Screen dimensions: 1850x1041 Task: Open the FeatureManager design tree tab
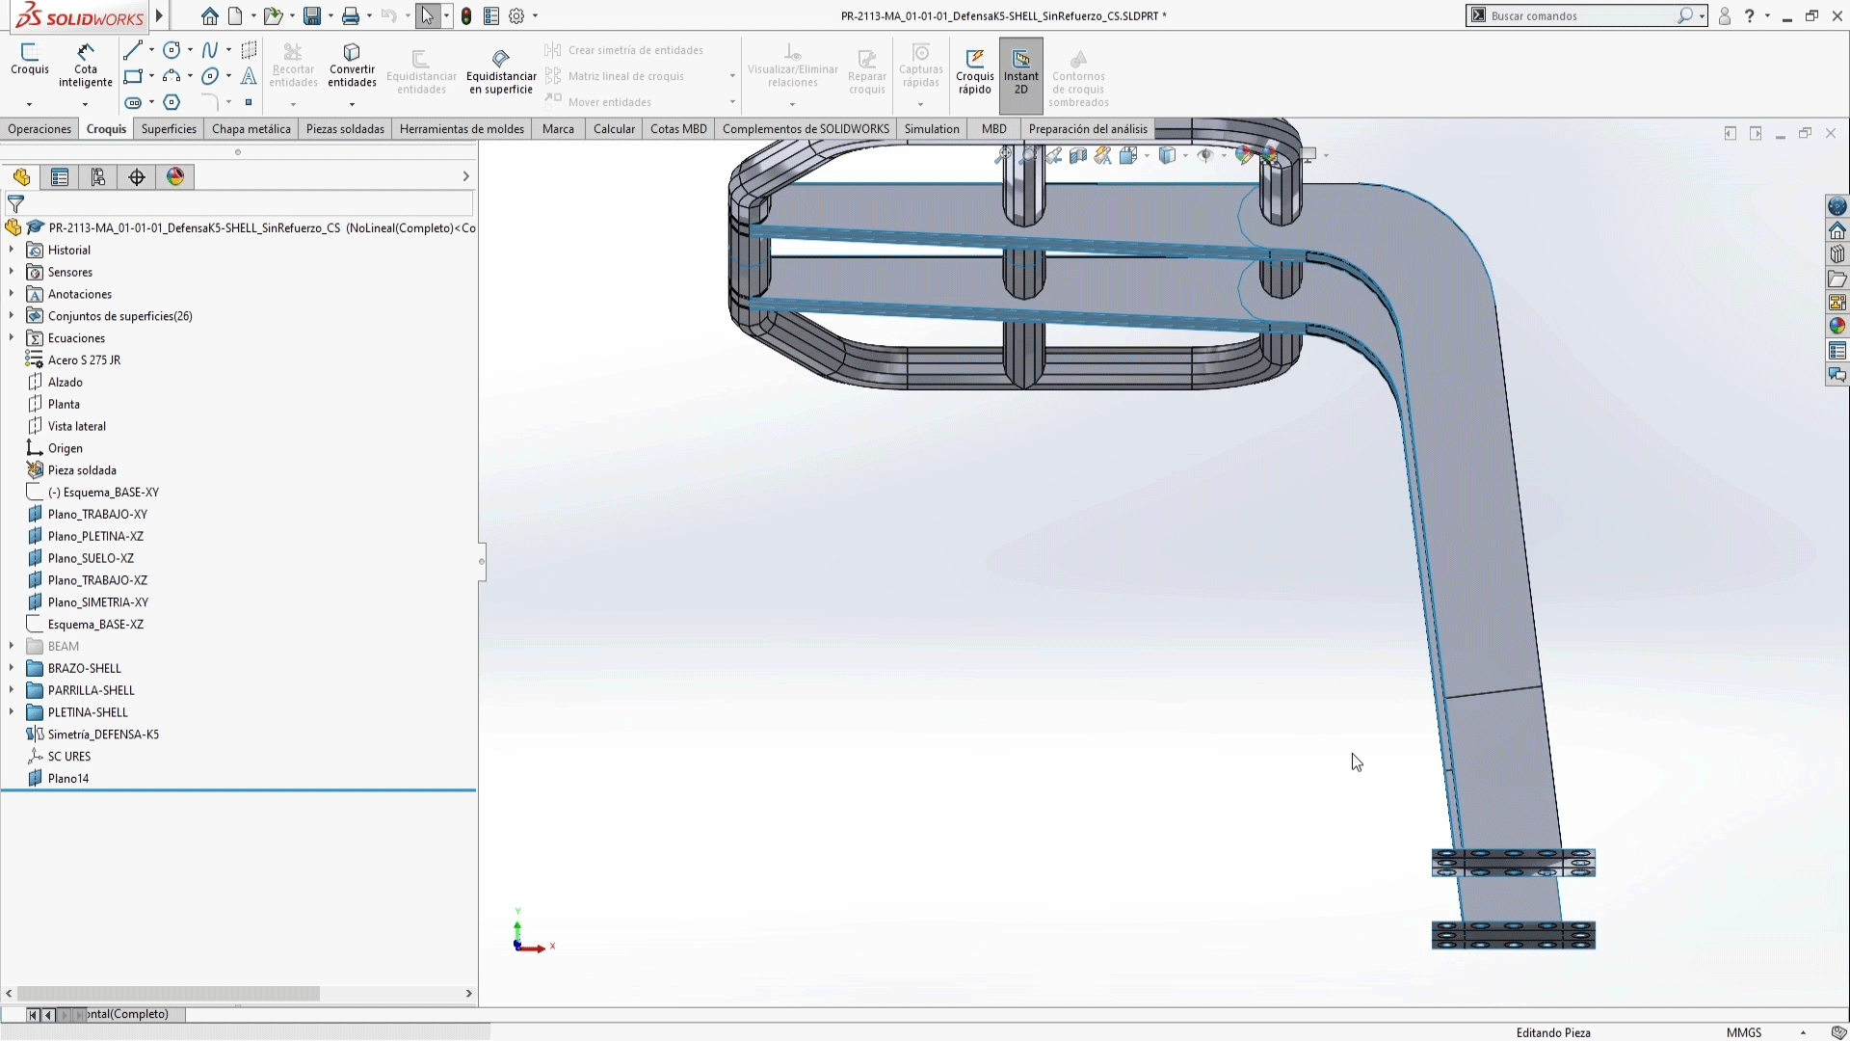click(21, 176)
